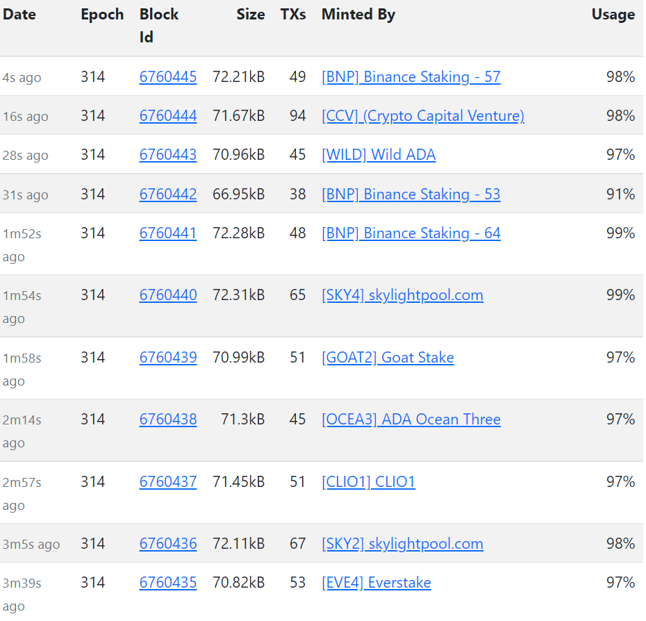
Task: Click the 28s ago date cell
Action: pos(26,156)
